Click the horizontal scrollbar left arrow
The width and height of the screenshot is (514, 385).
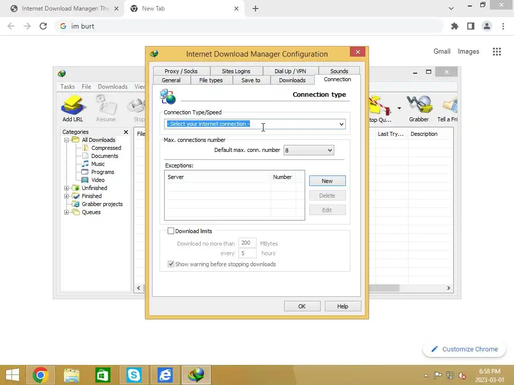point(139,288)
